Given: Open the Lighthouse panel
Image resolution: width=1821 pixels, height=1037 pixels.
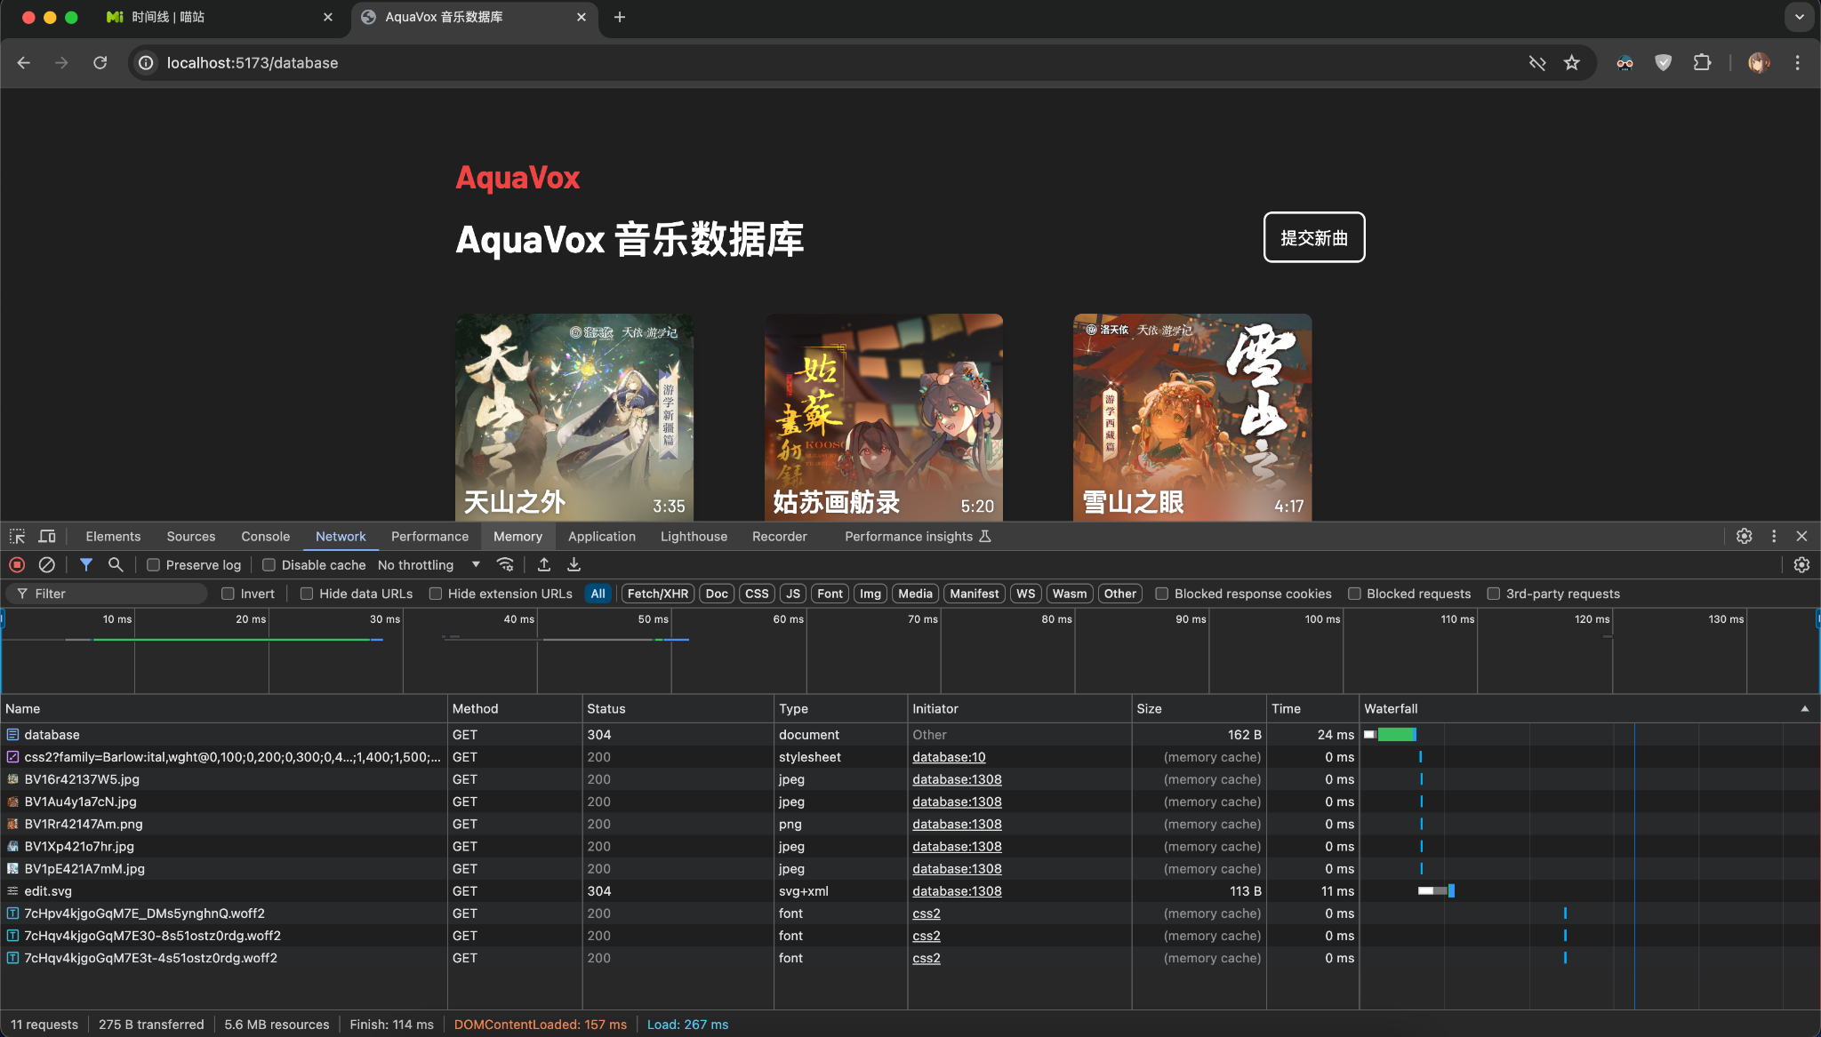Looking at the screenshot, I should (x=694, y=536).
